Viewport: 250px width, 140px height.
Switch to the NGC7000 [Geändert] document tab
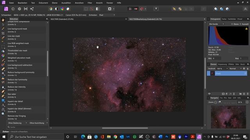[62, 19]
